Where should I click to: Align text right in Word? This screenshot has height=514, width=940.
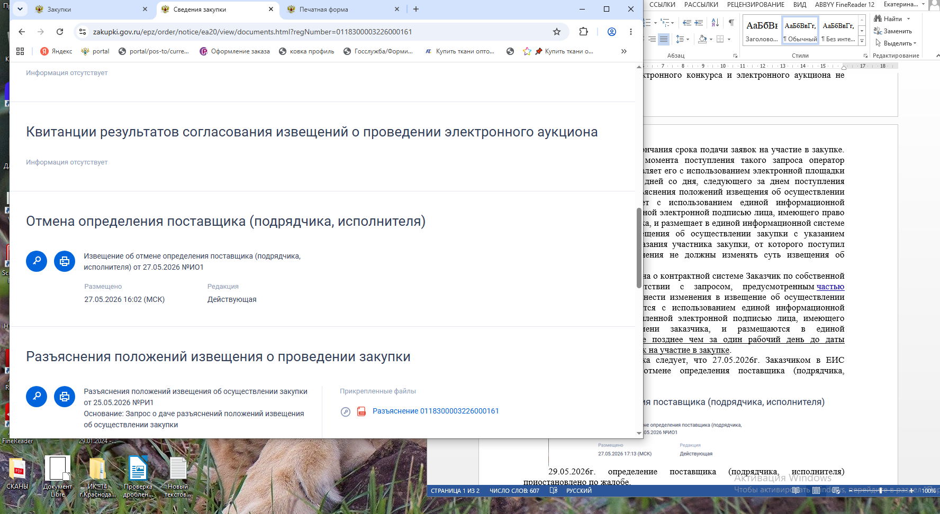coord(652,39)
